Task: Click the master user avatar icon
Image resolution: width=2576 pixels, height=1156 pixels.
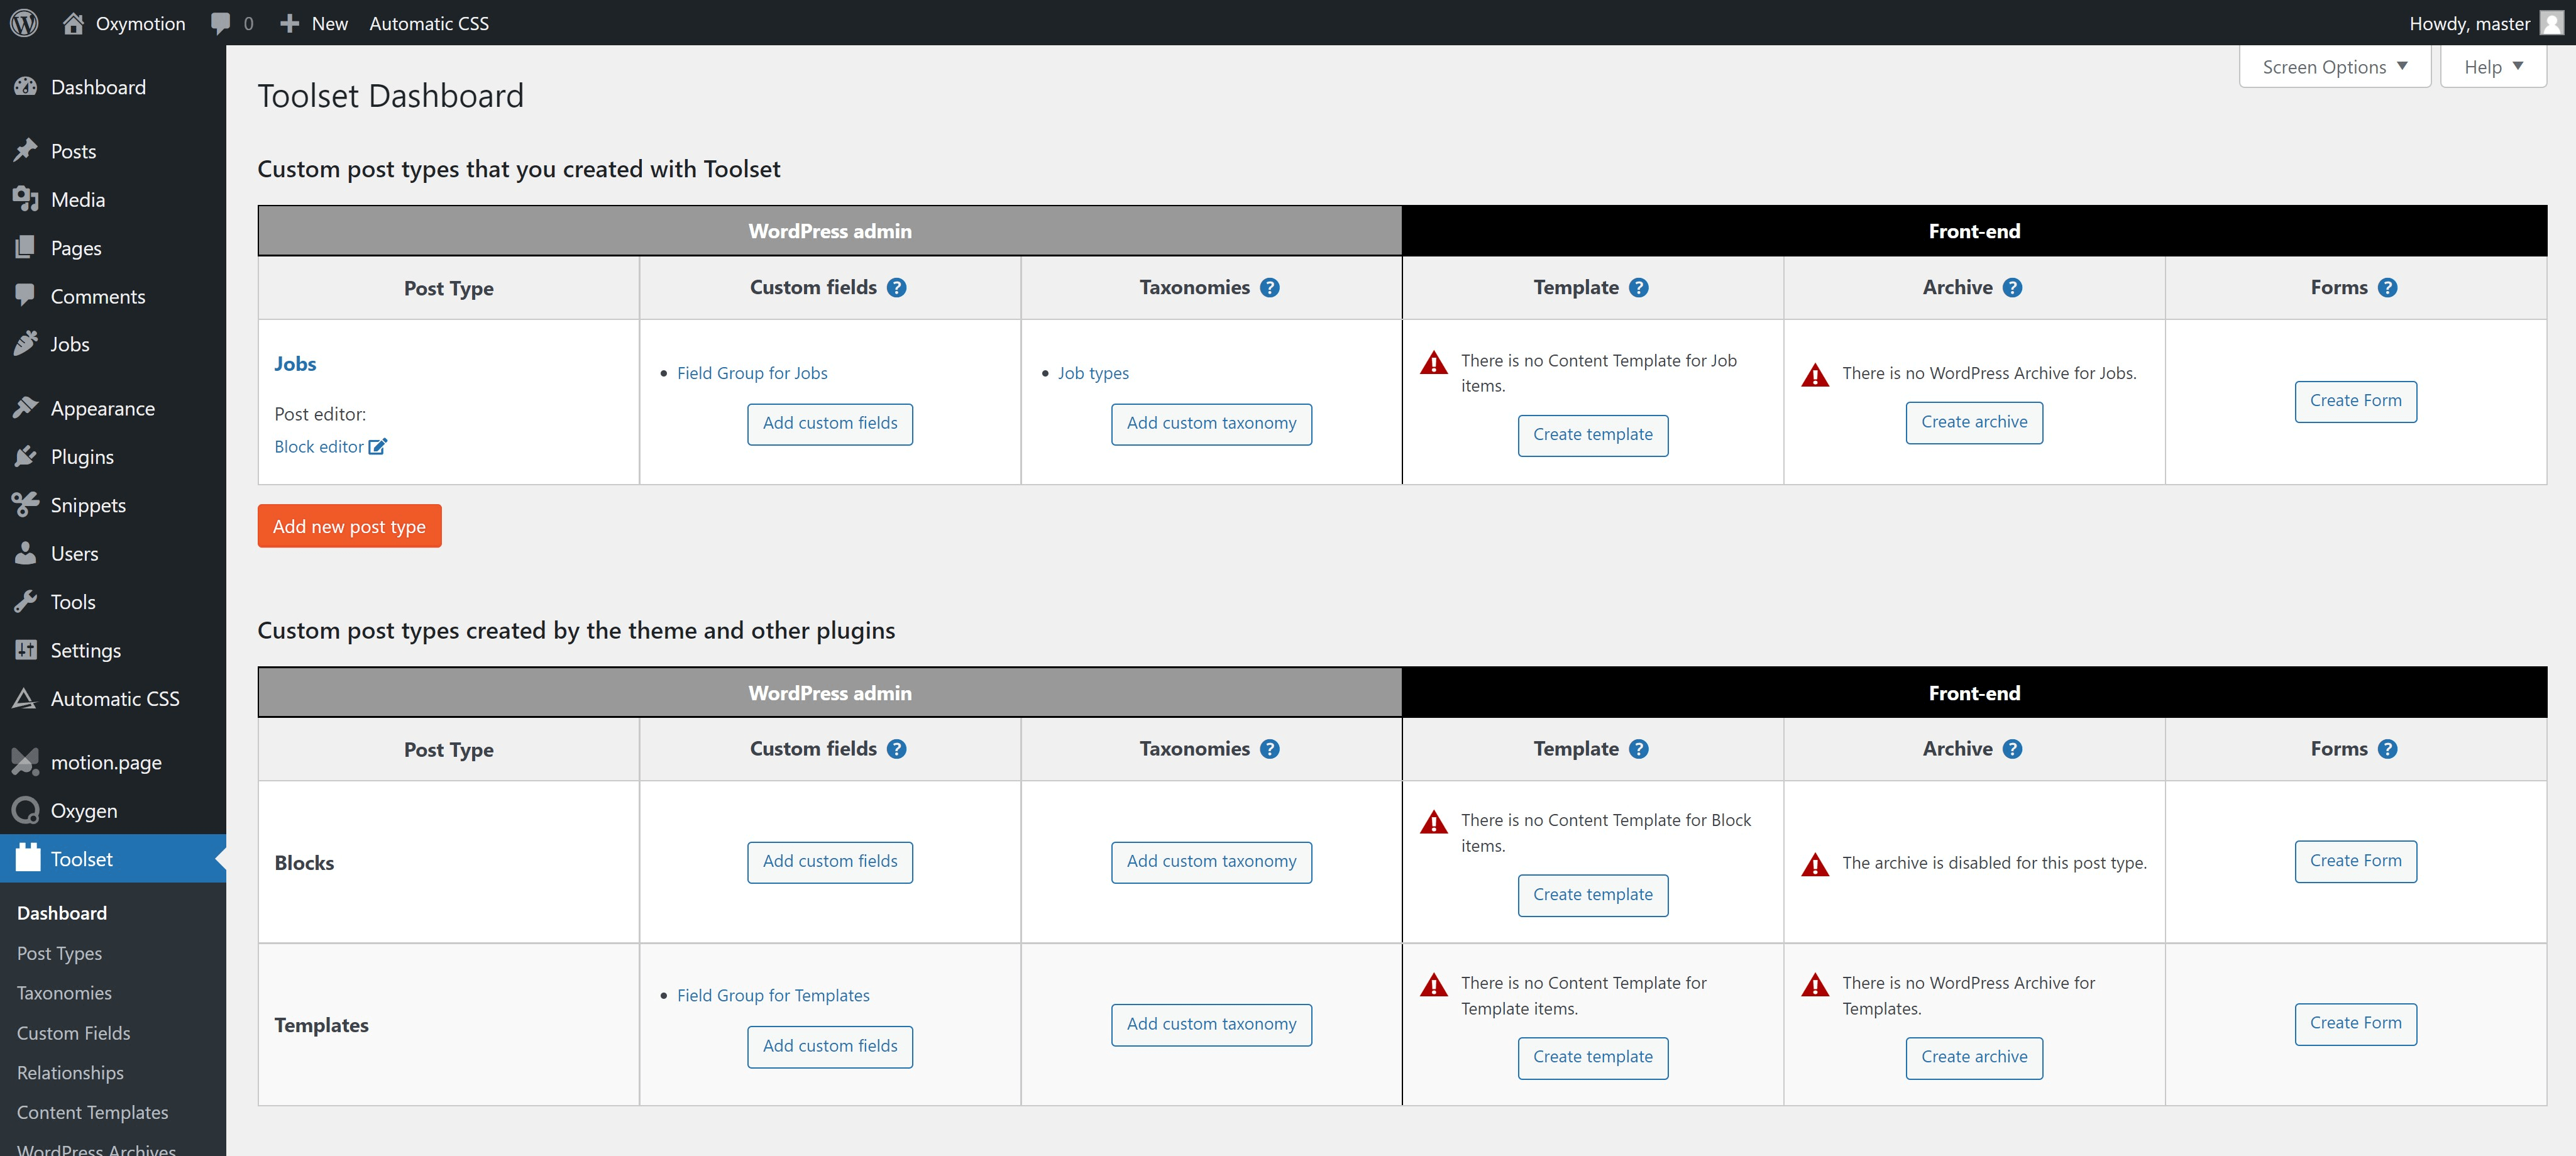Action: point(2552,23)
